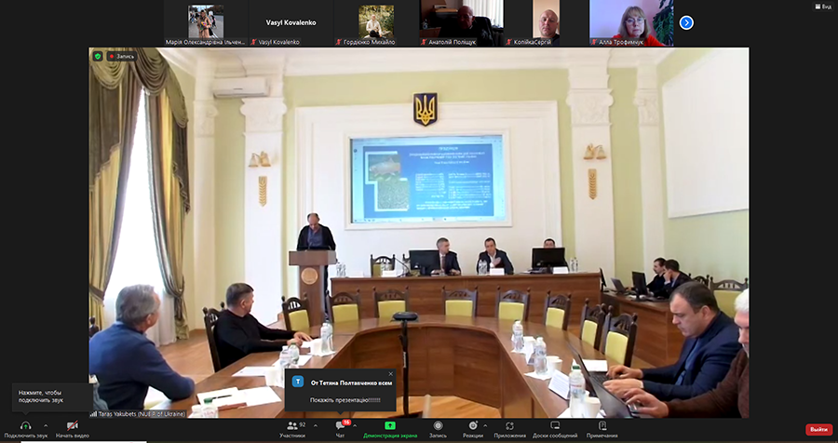Select Анатолій Поліщук video thumbnail
This screenshot has height=443, width=838.
click(461, 23)
